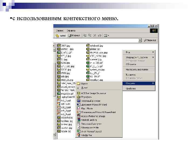Select Adobe Photoshop Image in the submenu
The image size is (194, 145).
tap(99, 116)
